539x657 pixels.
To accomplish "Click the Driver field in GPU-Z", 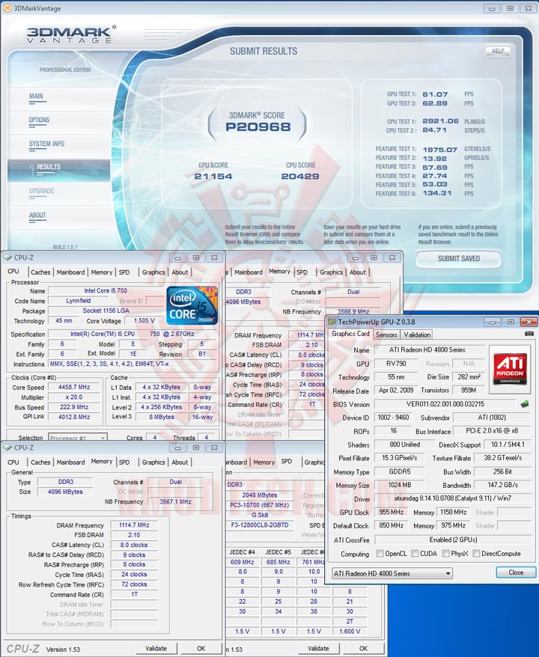I will click(x=453, y=498).
